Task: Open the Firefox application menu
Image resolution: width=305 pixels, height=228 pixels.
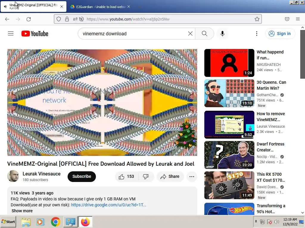Action: pyautogui.click(x=298, y=19)
